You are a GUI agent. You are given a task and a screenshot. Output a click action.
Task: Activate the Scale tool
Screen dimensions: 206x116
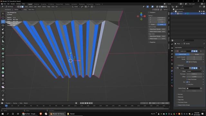(x=3, y=29)
